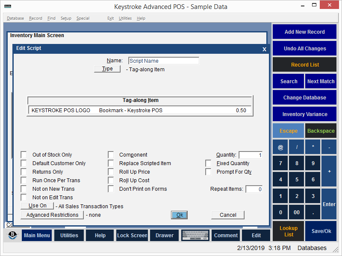Cancel the Edit Script dialog

click(227, 215)
